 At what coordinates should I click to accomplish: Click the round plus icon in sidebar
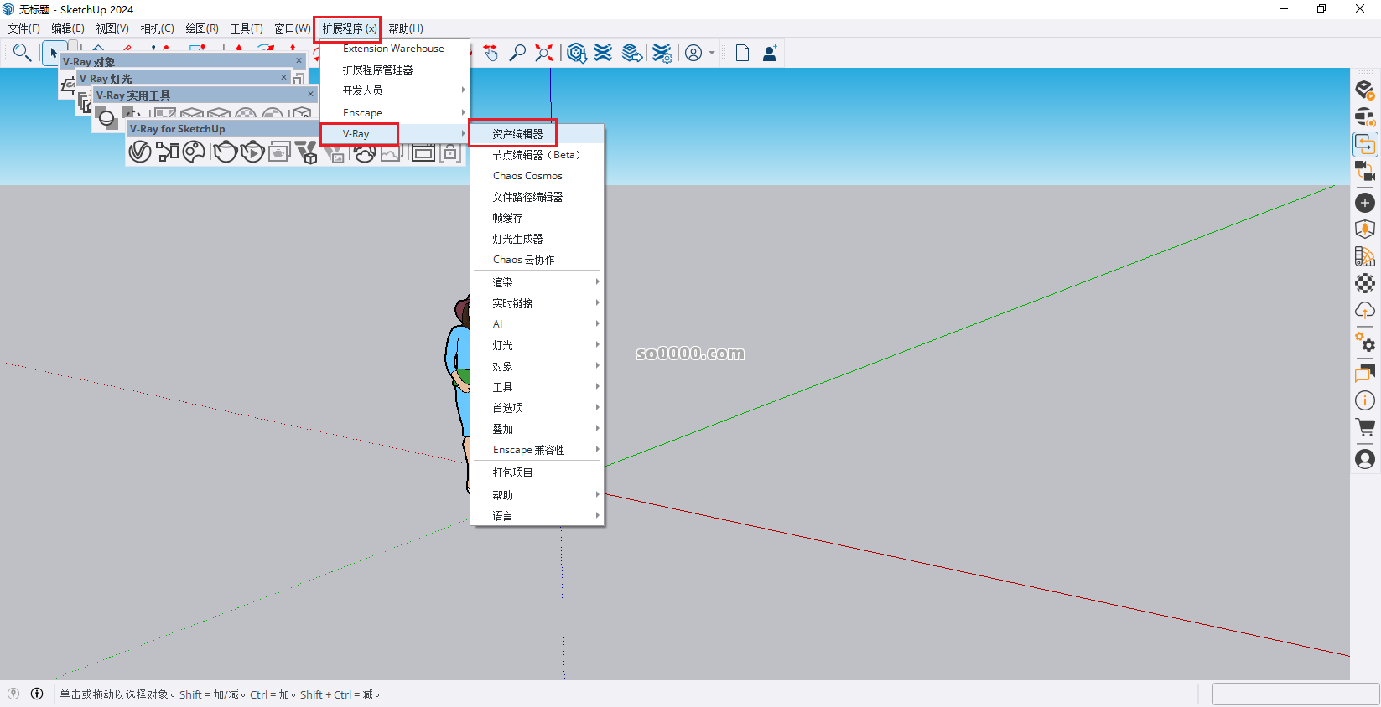[x=1365, y=203]
